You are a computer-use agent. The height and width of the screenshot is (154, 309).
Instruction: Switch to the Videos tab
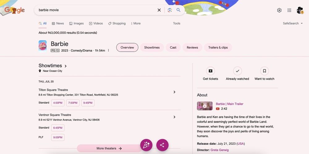click(96, 23)
